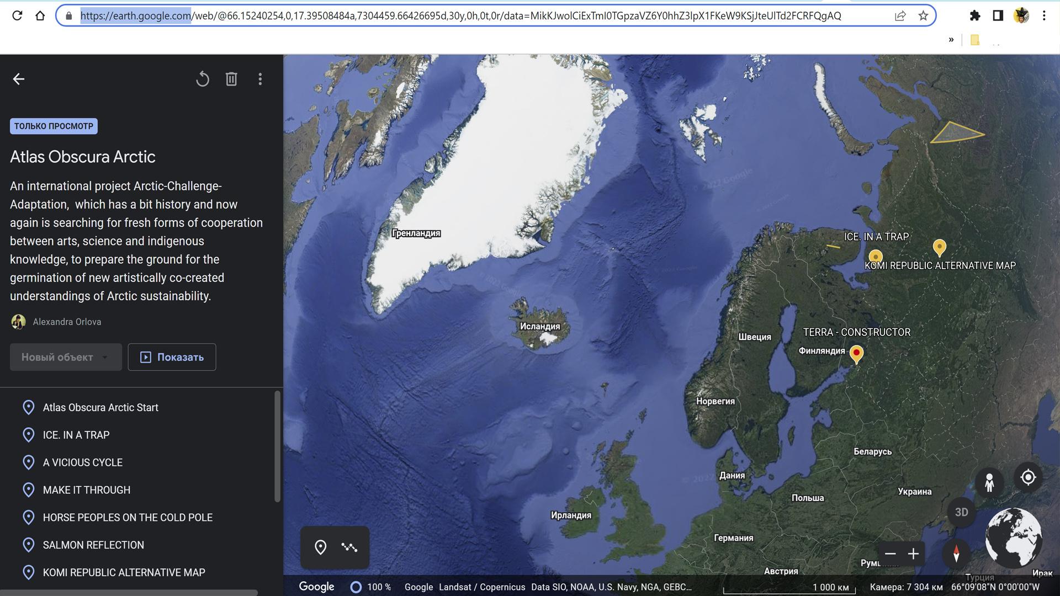Click the Дания map label
1060x596 pixels.
(x=732, y=475)
